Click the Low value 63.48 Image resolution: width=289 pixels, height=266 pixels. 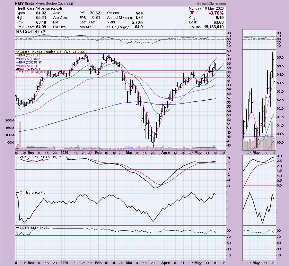pyautogui.click(x=41, y=22)
